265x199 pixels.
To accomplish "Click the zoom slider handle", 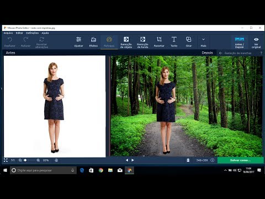I will point(25,160).
